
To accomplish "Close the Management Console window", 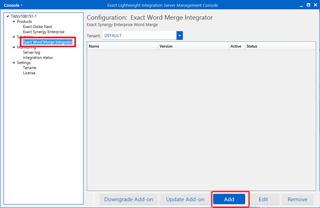I will [x=316, y=5].
